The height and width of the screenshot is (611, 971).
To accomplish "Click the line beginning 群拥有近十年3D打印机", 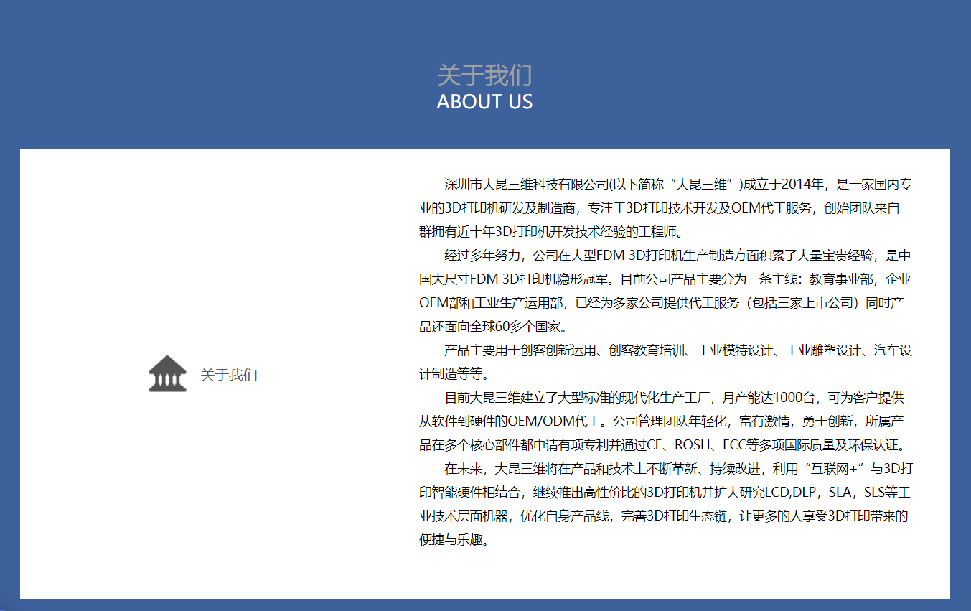I will pos(550,232).
